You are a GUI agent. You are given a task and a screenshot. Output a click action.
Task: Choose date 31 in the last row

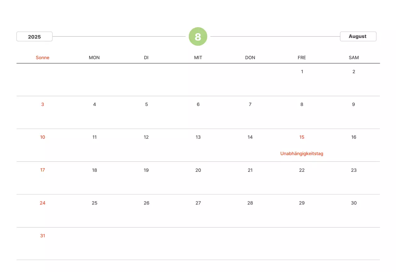coord(43,236)
